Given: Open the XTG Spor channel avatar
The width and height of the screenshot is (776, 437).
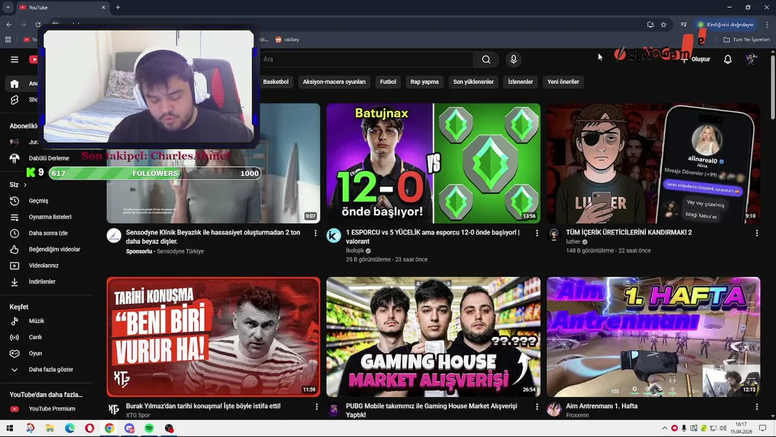Looking at the screenshot, I should (x=114, y=409).
